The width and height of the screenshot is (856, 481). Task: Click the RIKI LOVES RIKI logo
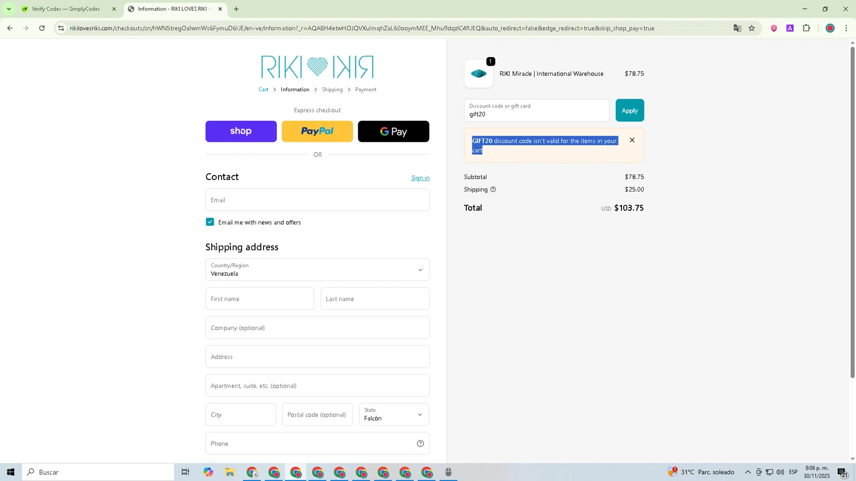coord(317,67)
